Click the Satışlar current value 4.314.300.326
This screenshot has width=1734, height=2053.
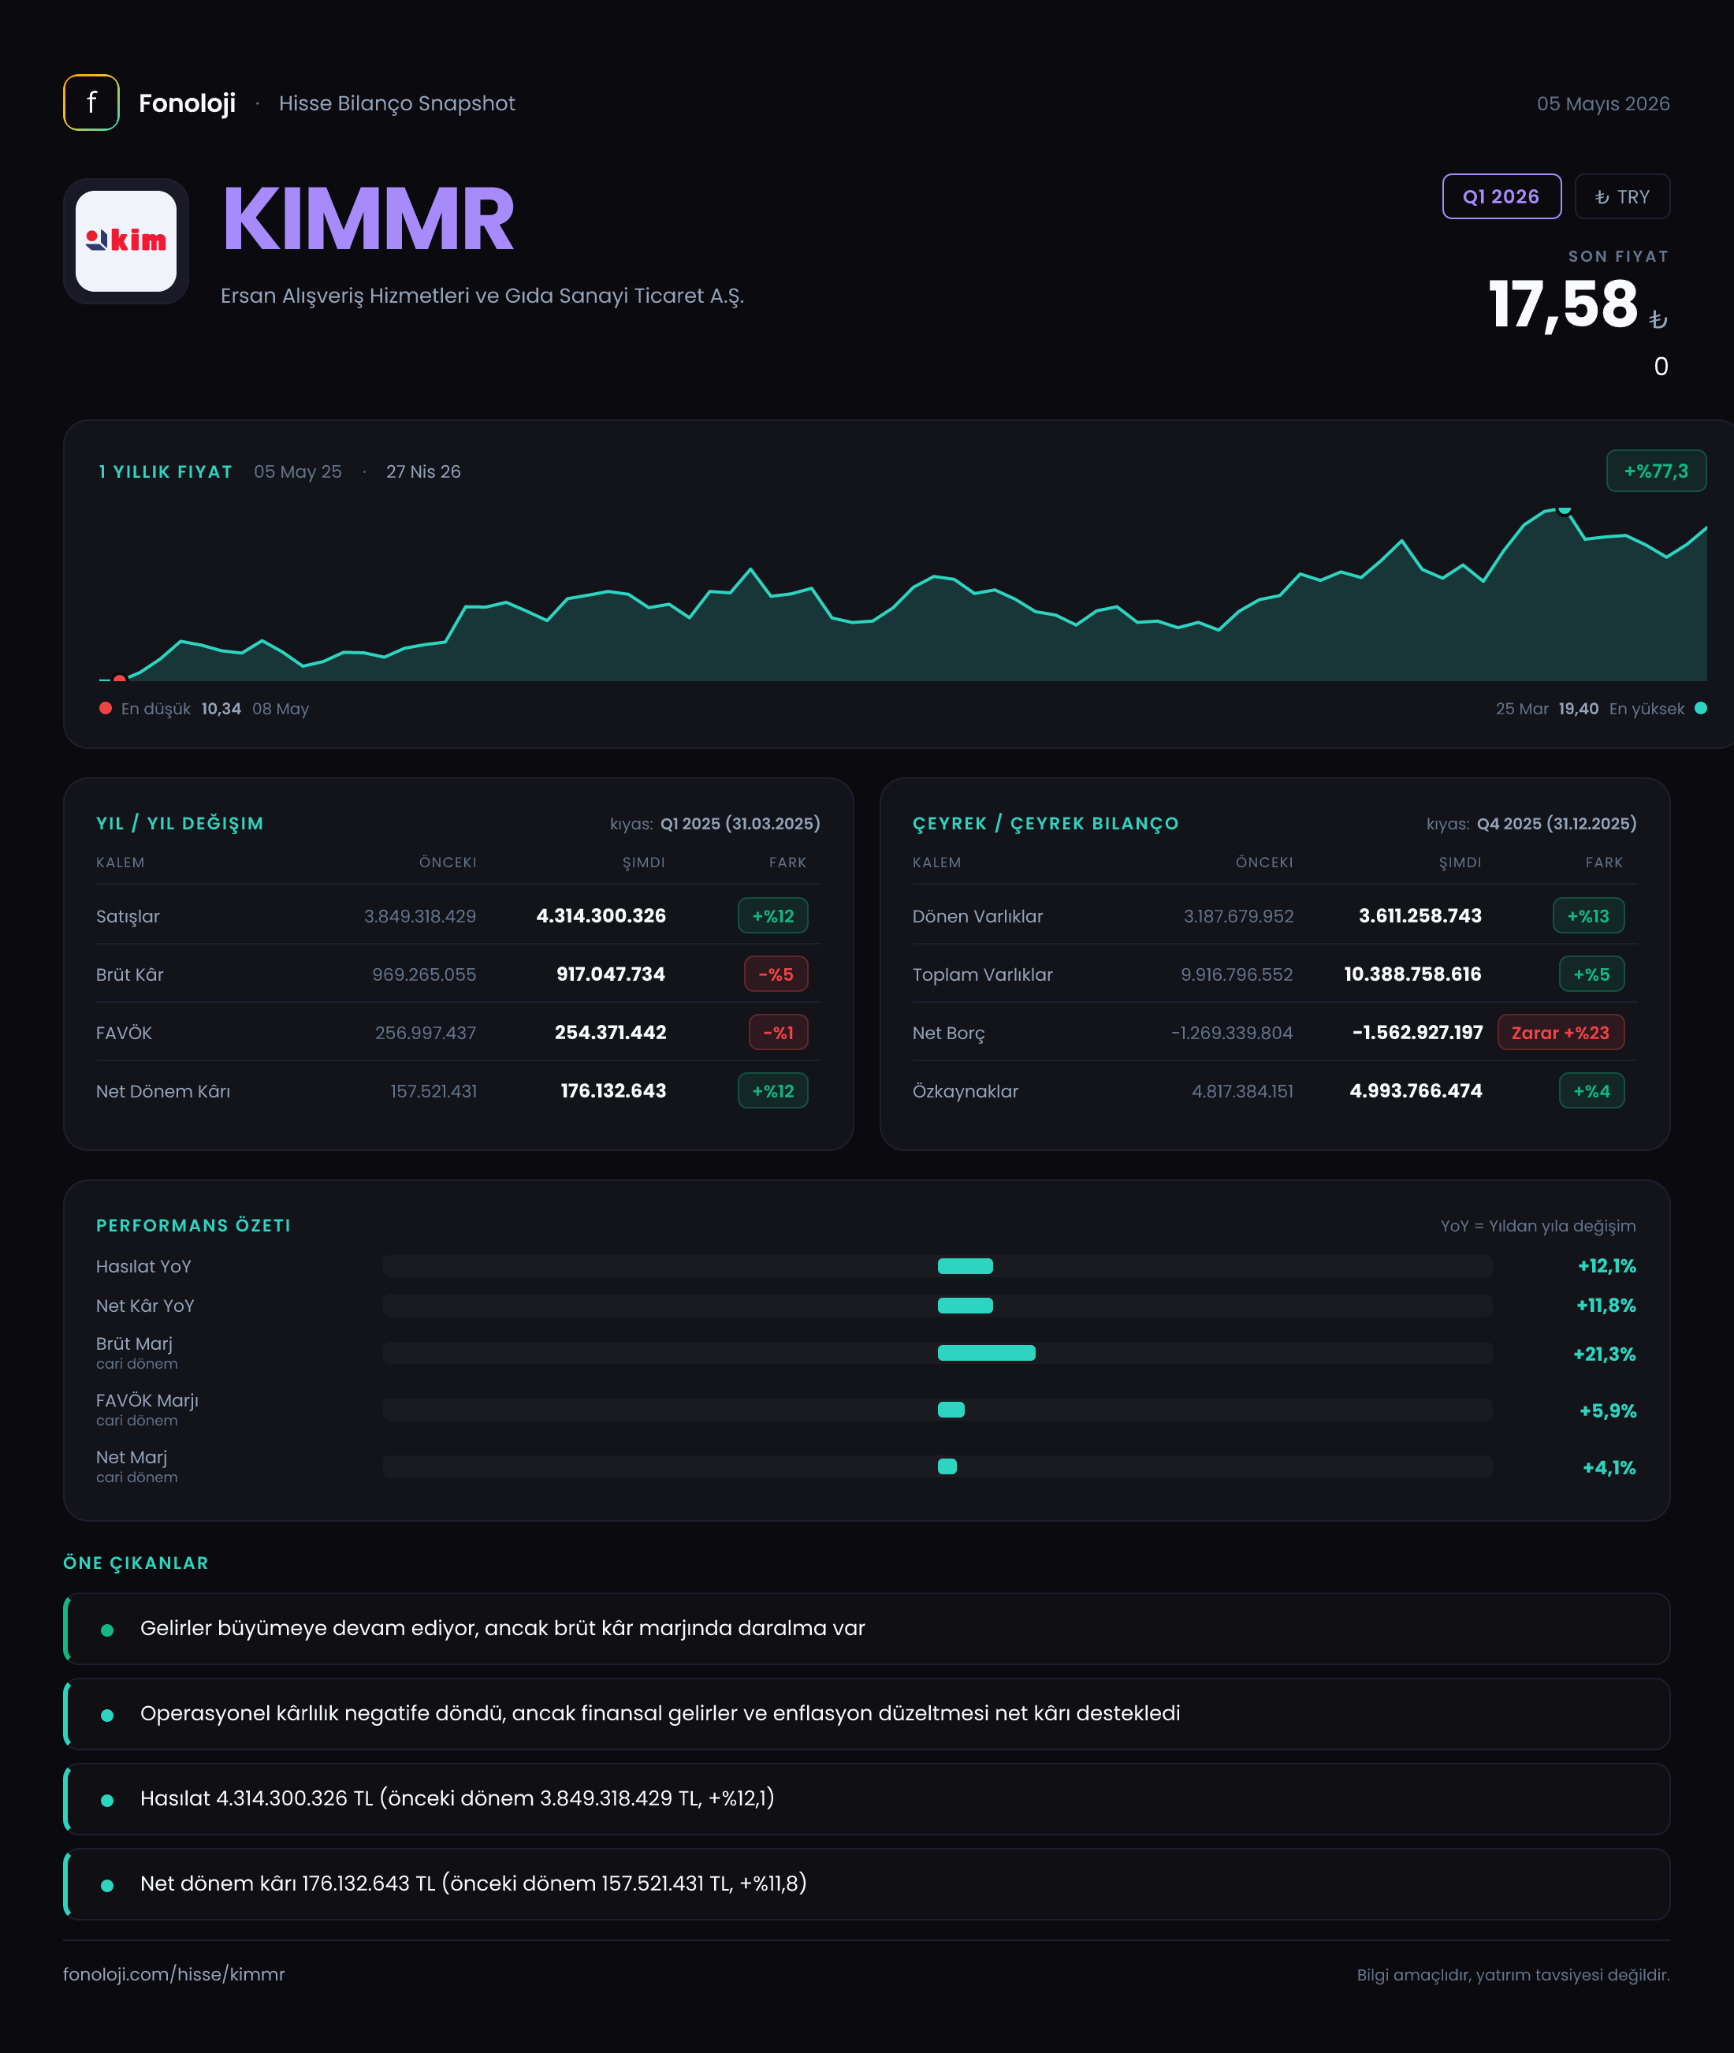tap(601, 915)
